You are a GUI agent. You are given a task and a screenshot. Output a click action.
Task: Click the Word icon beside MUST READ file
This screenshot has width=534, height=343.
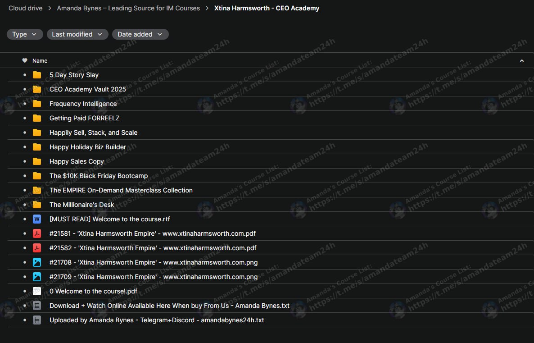pyautogui.click(x=37, y=219)
